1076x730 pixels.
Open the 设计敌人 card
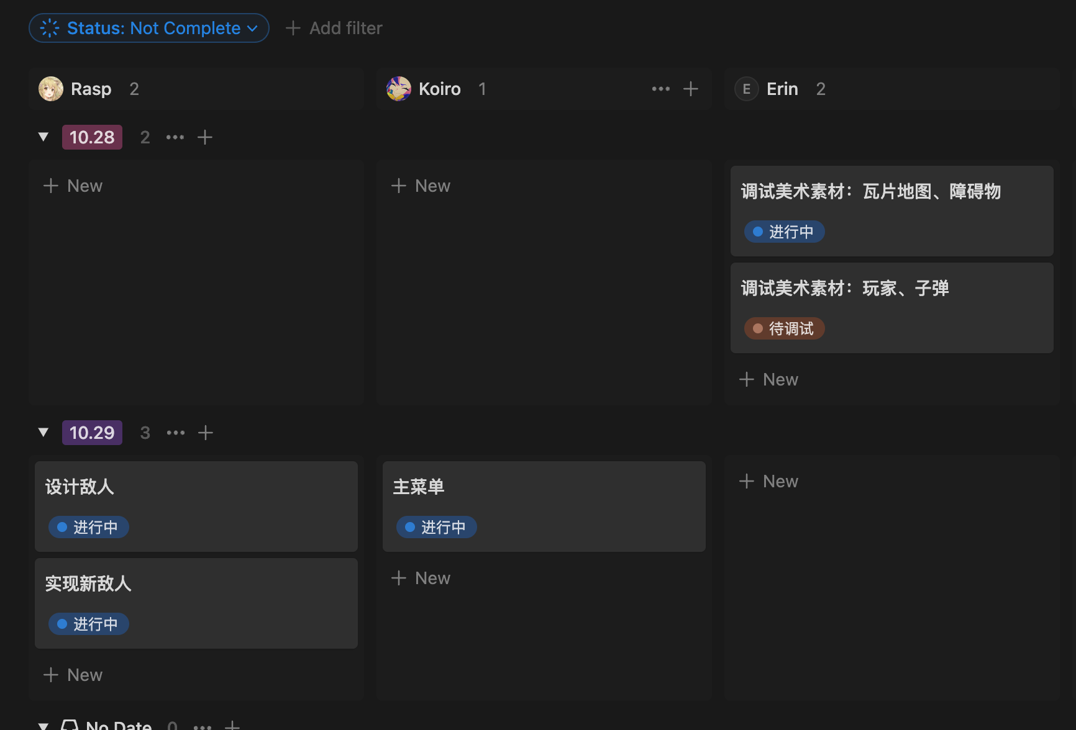[196, 487]
